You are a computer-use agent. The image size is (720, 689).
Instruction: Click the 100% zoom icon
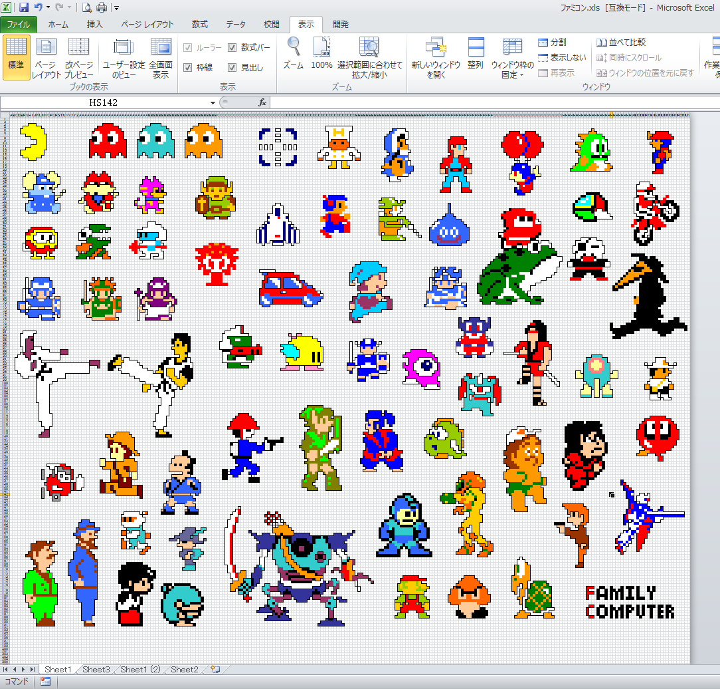(x=321, y=47)
